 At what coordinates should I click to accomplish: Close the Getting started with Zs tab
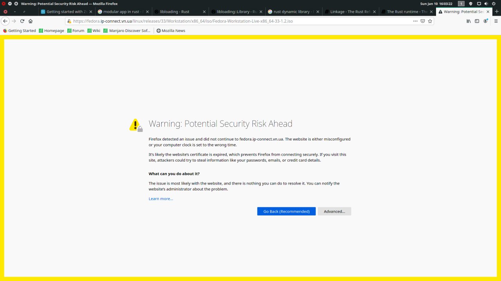tap(90, 12)
